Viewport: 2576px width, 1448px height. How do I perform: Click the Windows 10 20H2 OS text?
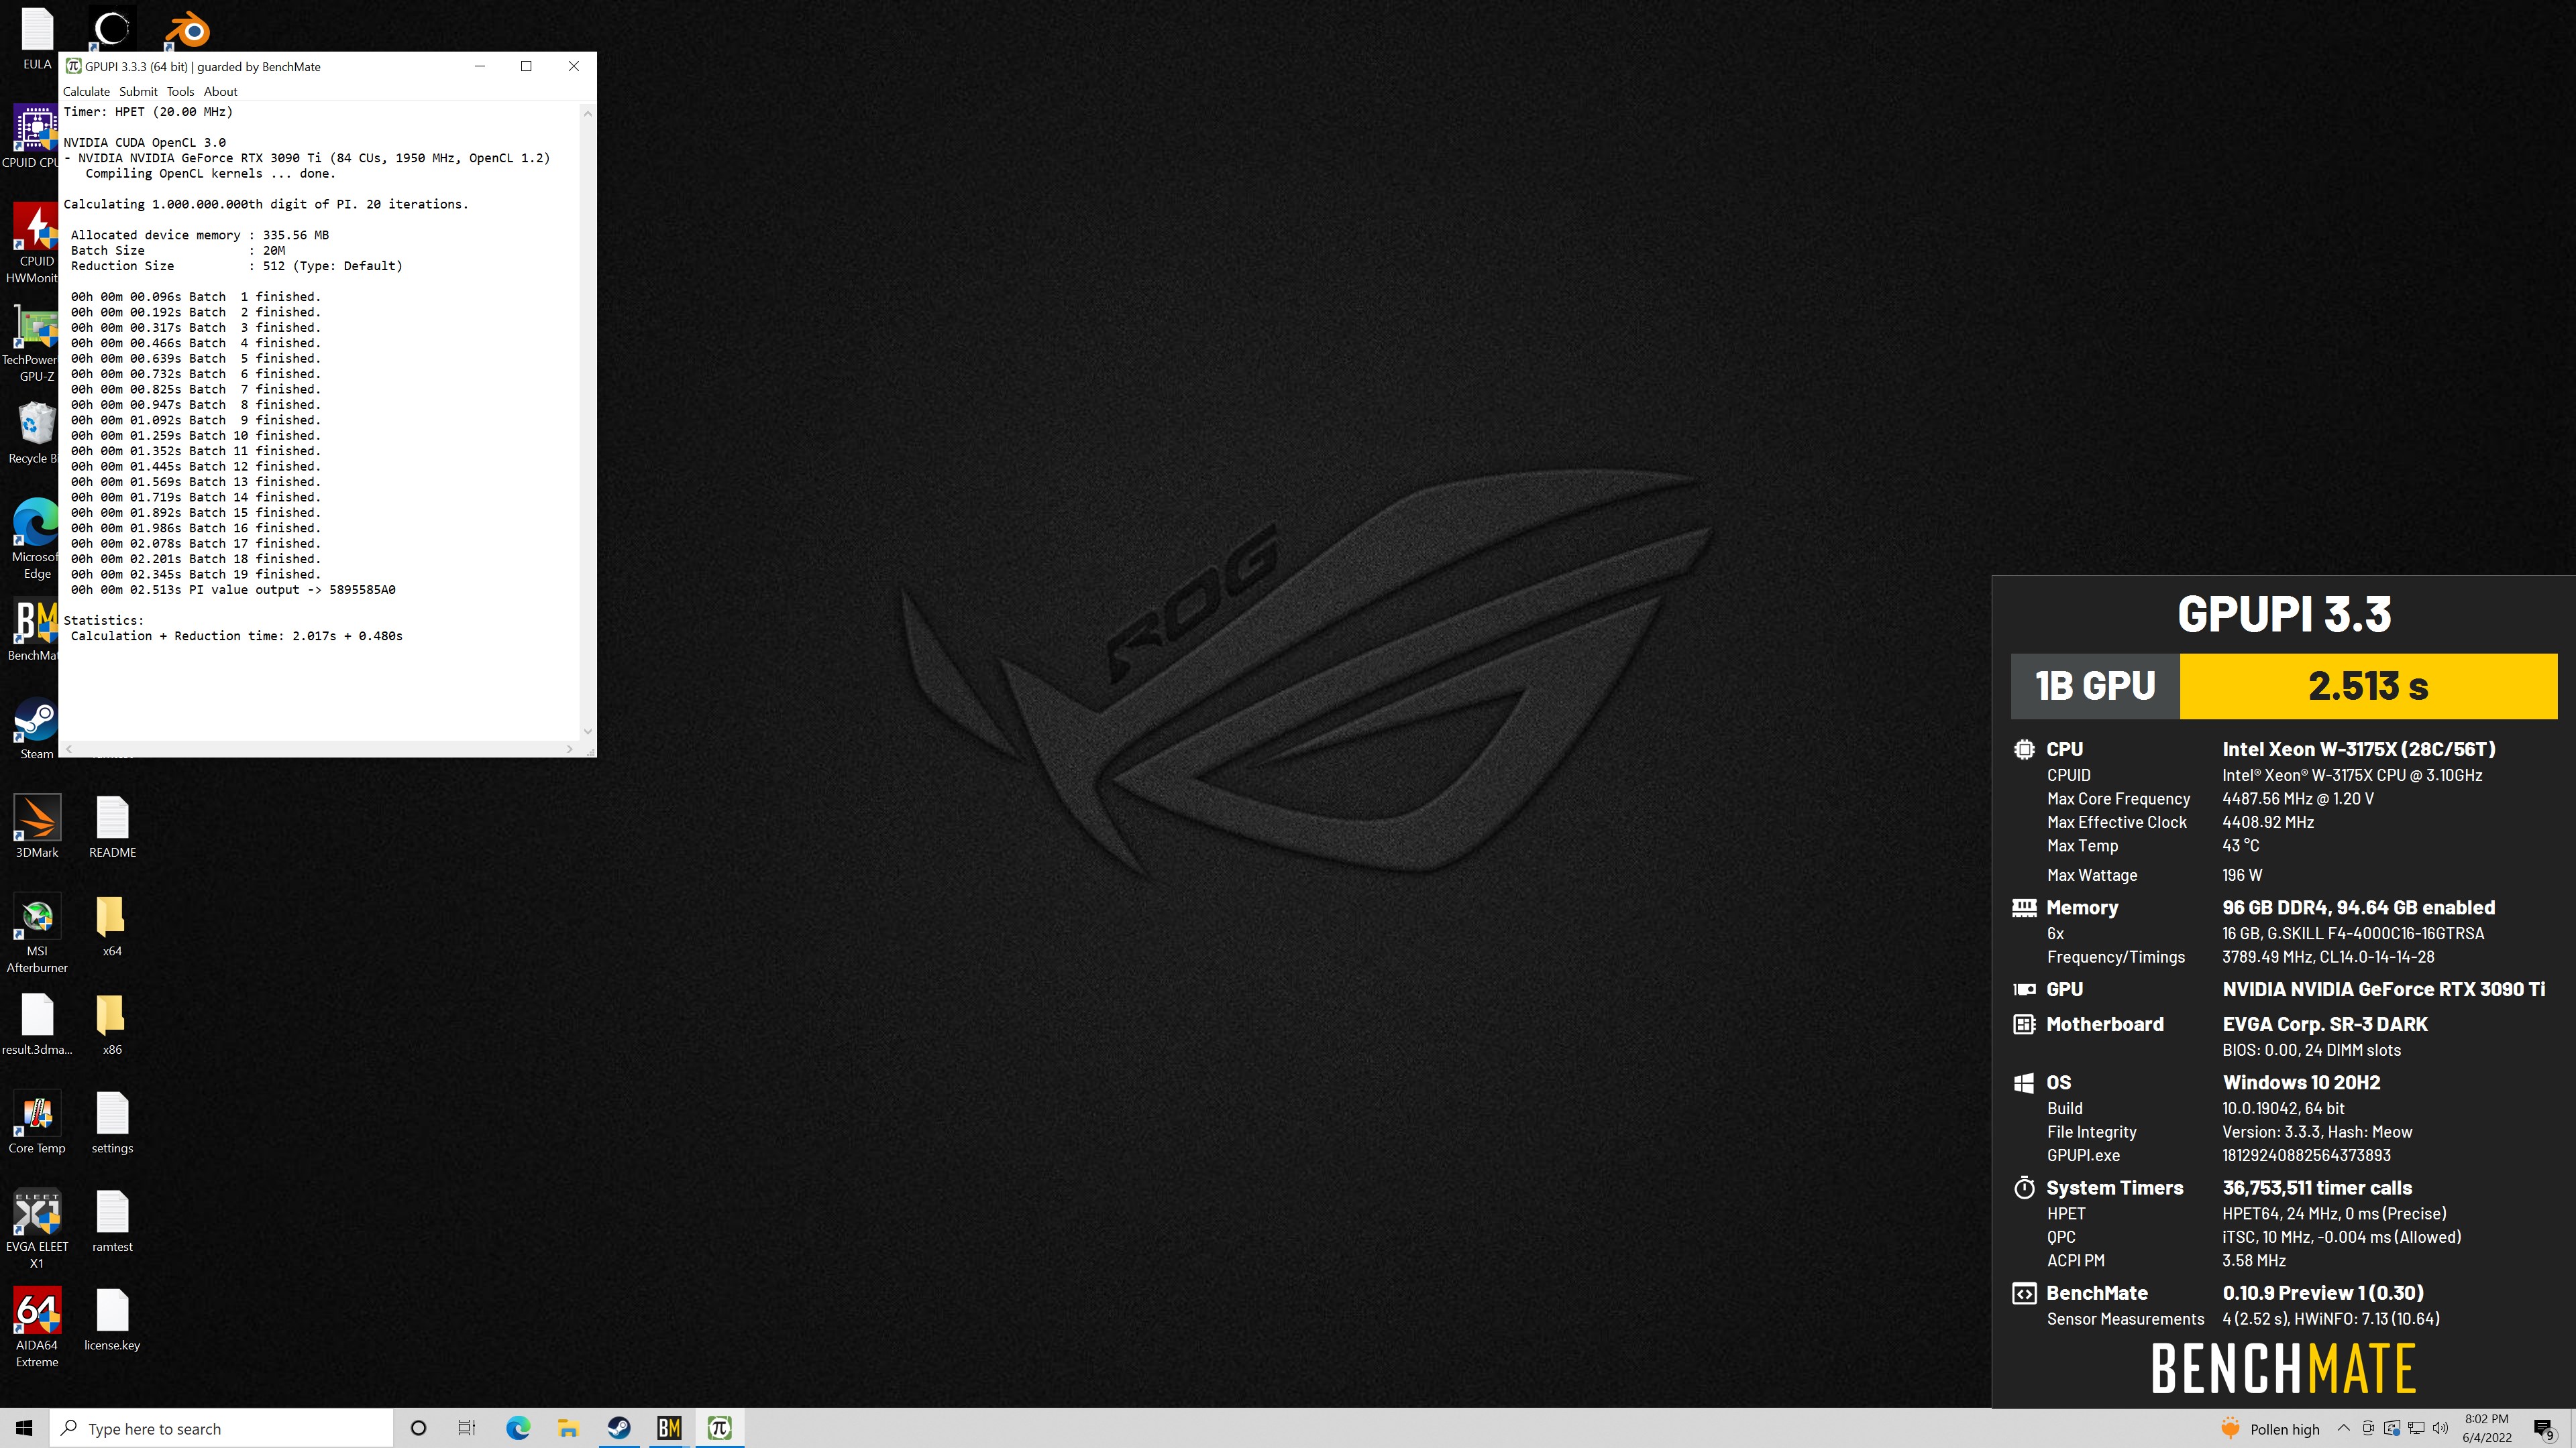coord(2301,1082)
